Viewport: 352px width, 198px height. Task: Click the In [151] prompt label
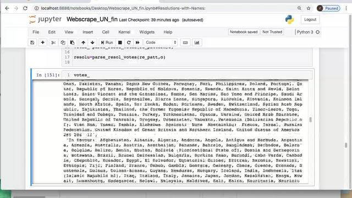[48, 75]
